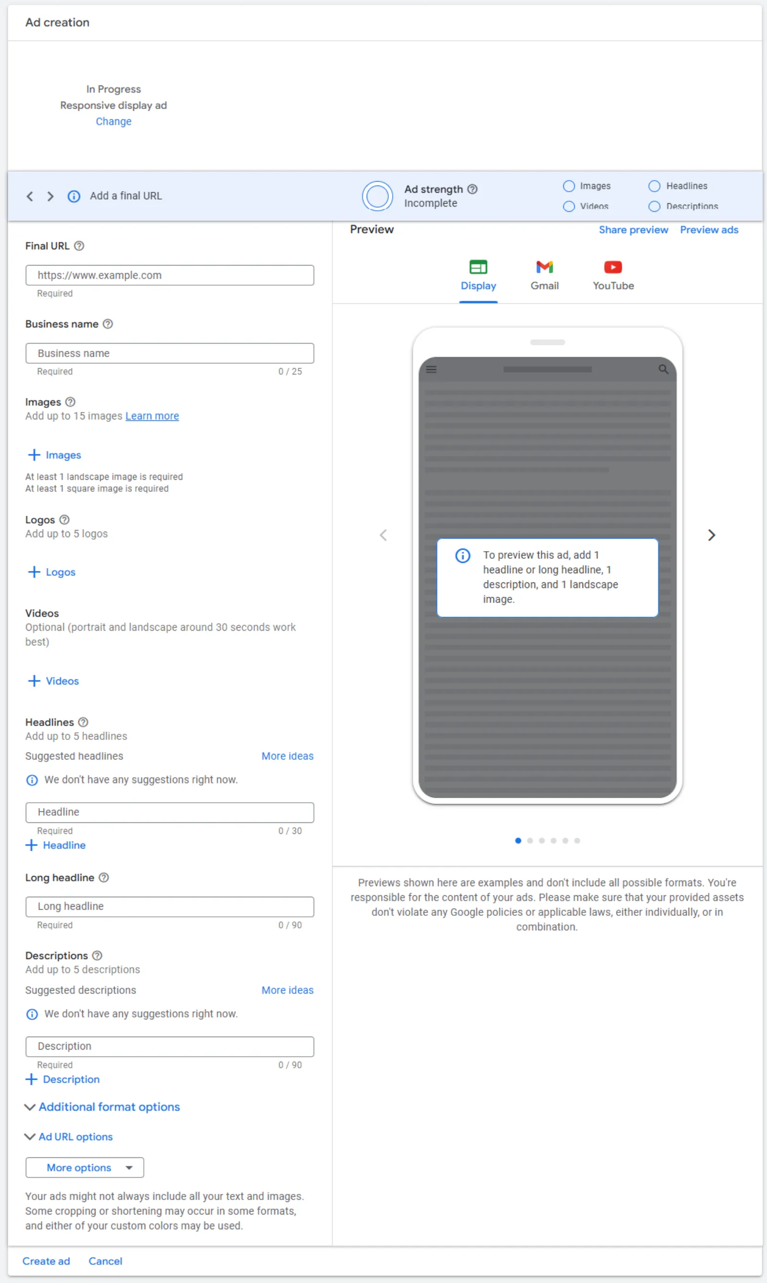Switch to YouTube preview tab
The height and width of the screenshot is (1283, 767).
pos(614,277)
